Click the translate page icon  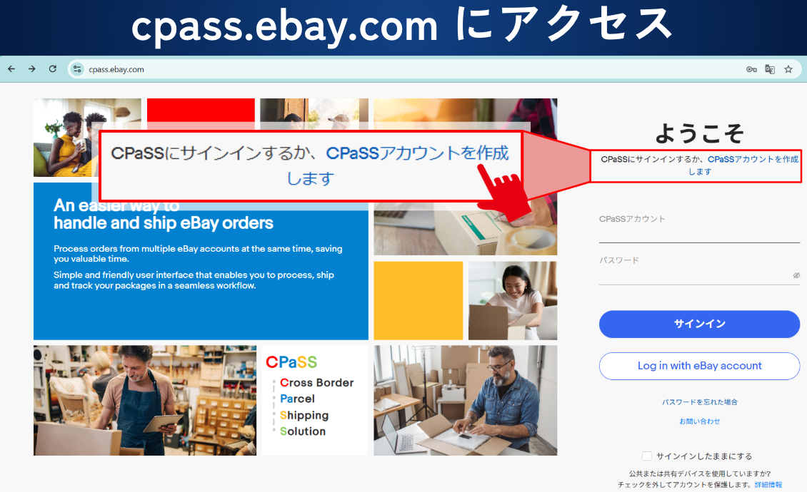pos(770,69)
